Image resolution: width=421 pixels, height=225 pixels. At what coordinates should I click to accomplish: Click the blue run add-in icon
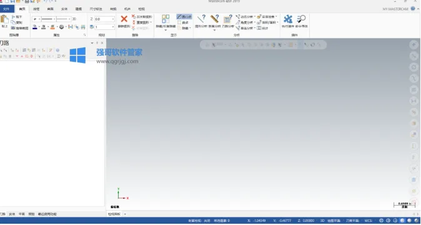tap(288, 19)
